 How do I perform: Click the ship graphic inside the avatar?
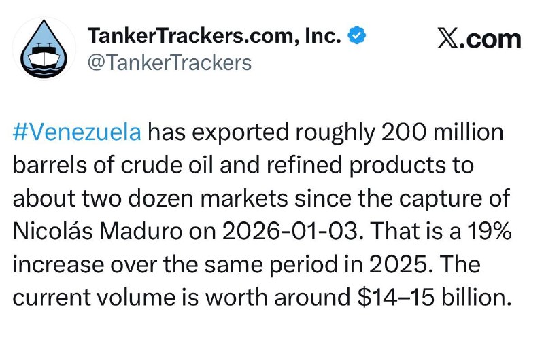[44, 56]
